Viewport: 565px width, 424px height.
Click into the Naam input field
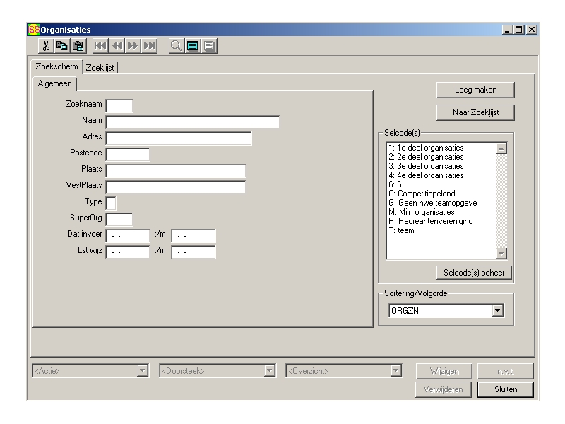(x=193, y=122)
